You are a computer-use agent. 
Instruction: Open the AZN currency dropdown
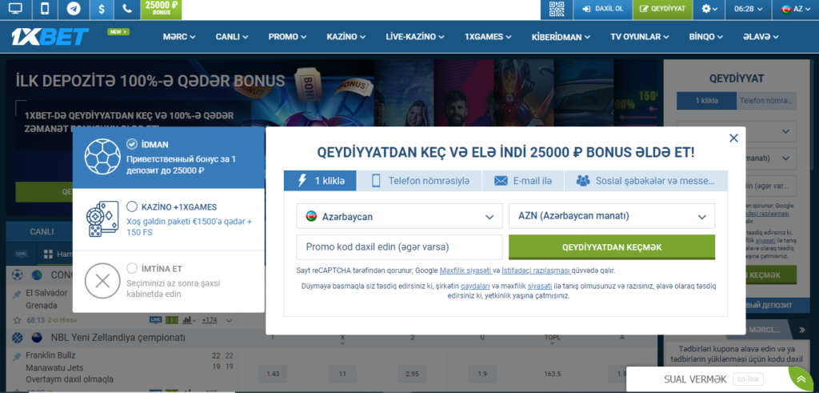click(612, 216)
